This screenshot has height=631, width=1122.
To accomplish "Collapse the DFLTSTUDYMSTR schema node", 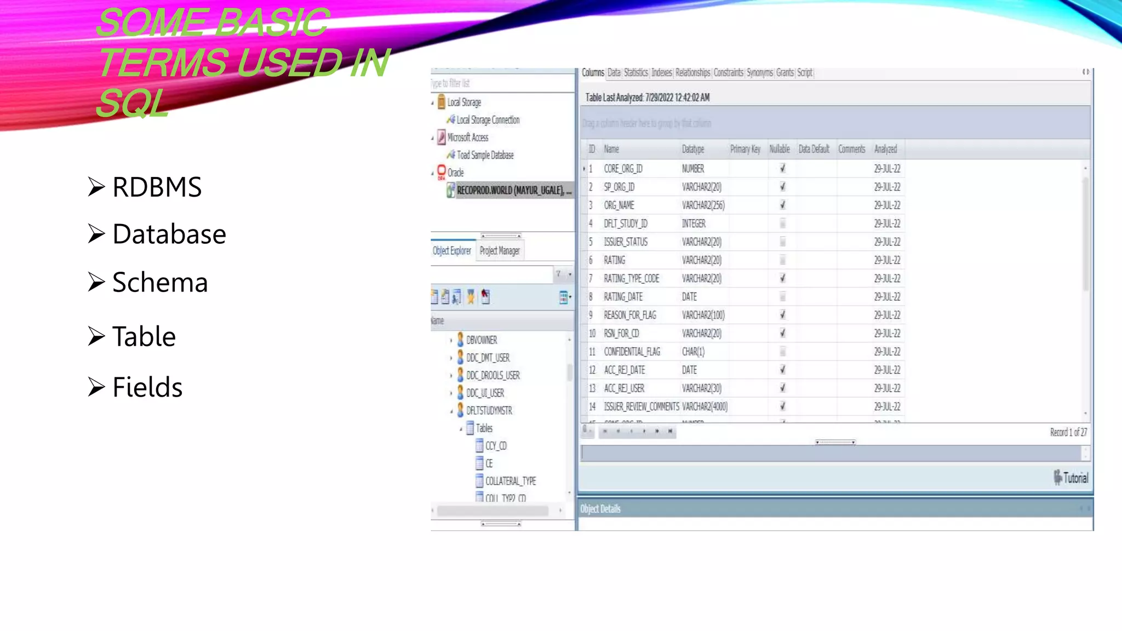I will (451, 411).
